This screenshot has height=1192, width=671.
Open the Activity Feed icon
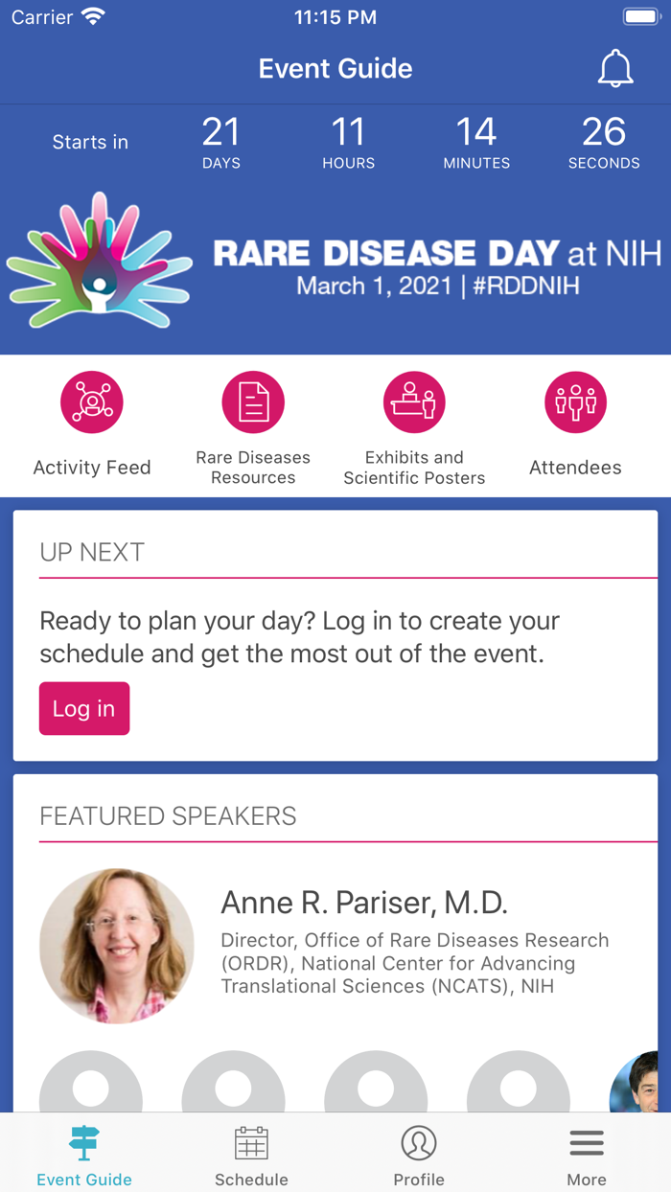click(x=92, y=402)
